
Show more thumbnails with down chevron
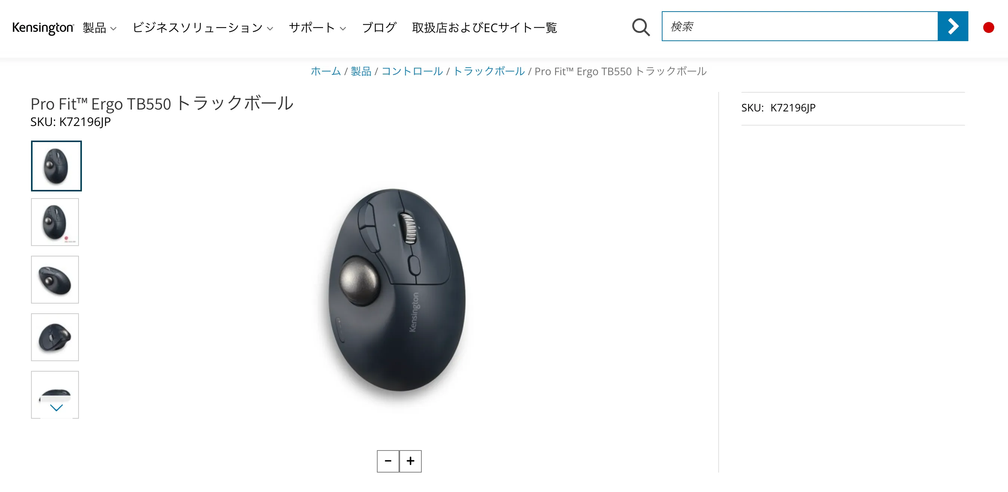(56, 408)
